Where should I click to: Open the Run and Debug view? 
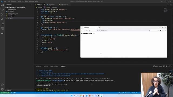coord(2,19)
